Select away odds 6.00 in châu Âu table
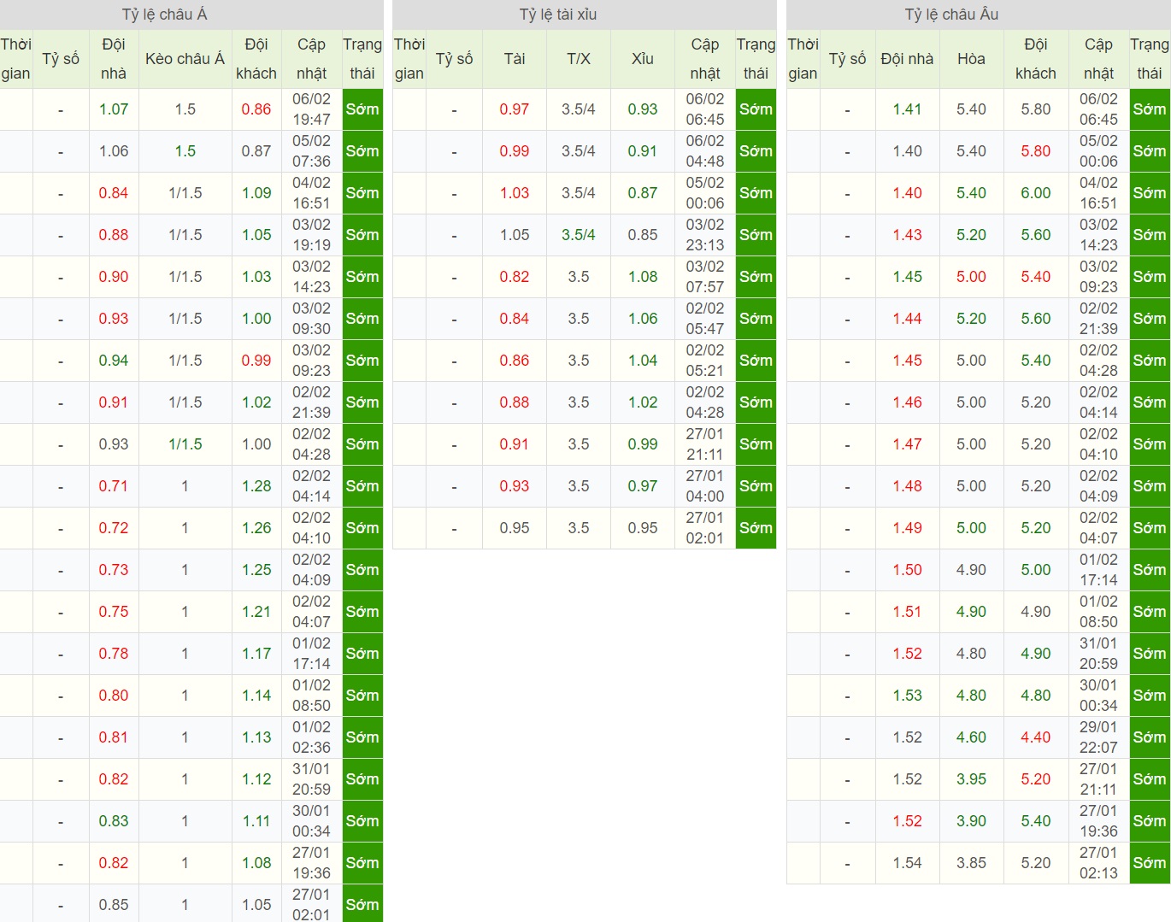Screen dimensions: 1171x922 [x=1036, y=193]
